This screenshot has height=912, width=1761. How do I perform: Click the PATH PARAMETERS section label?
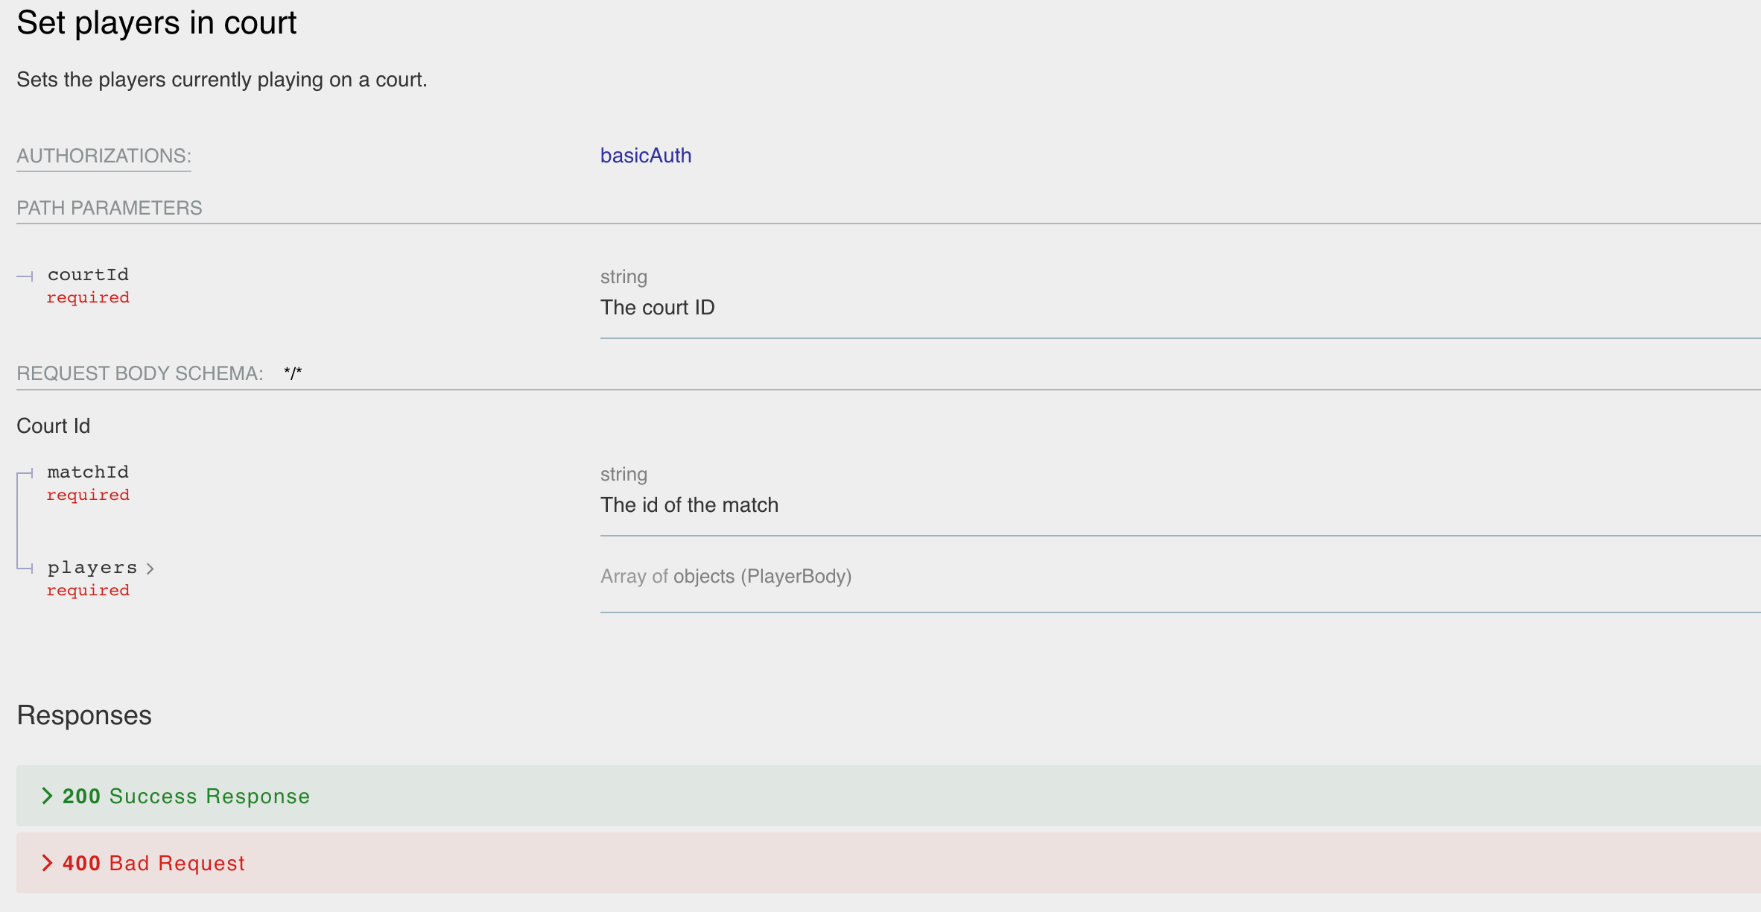click(110, 208)
